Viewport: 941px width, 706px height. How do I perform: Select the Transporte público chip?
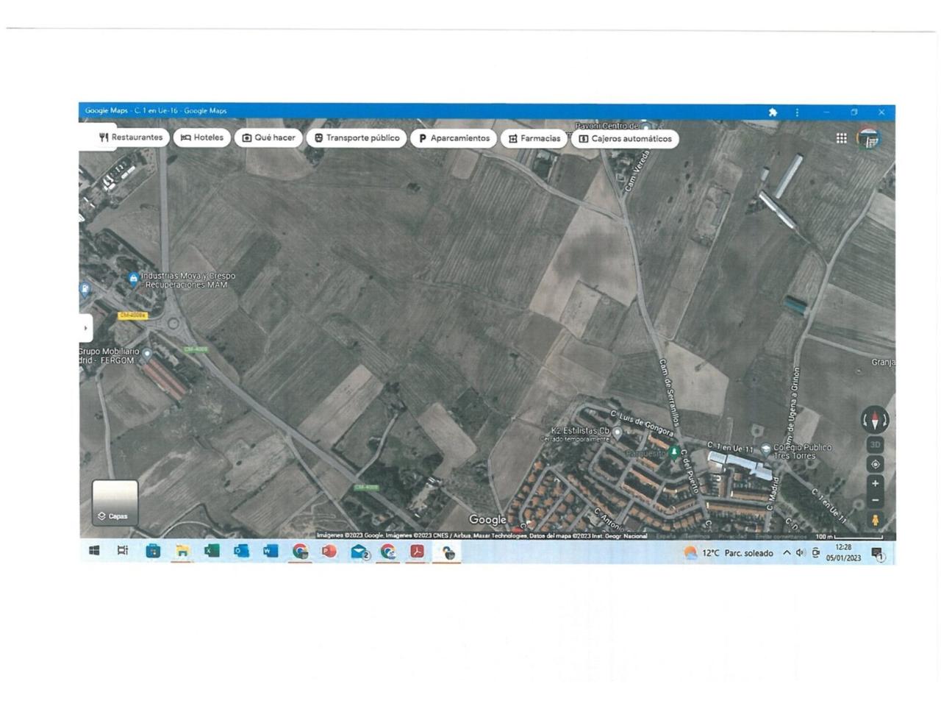coord(357,138)
